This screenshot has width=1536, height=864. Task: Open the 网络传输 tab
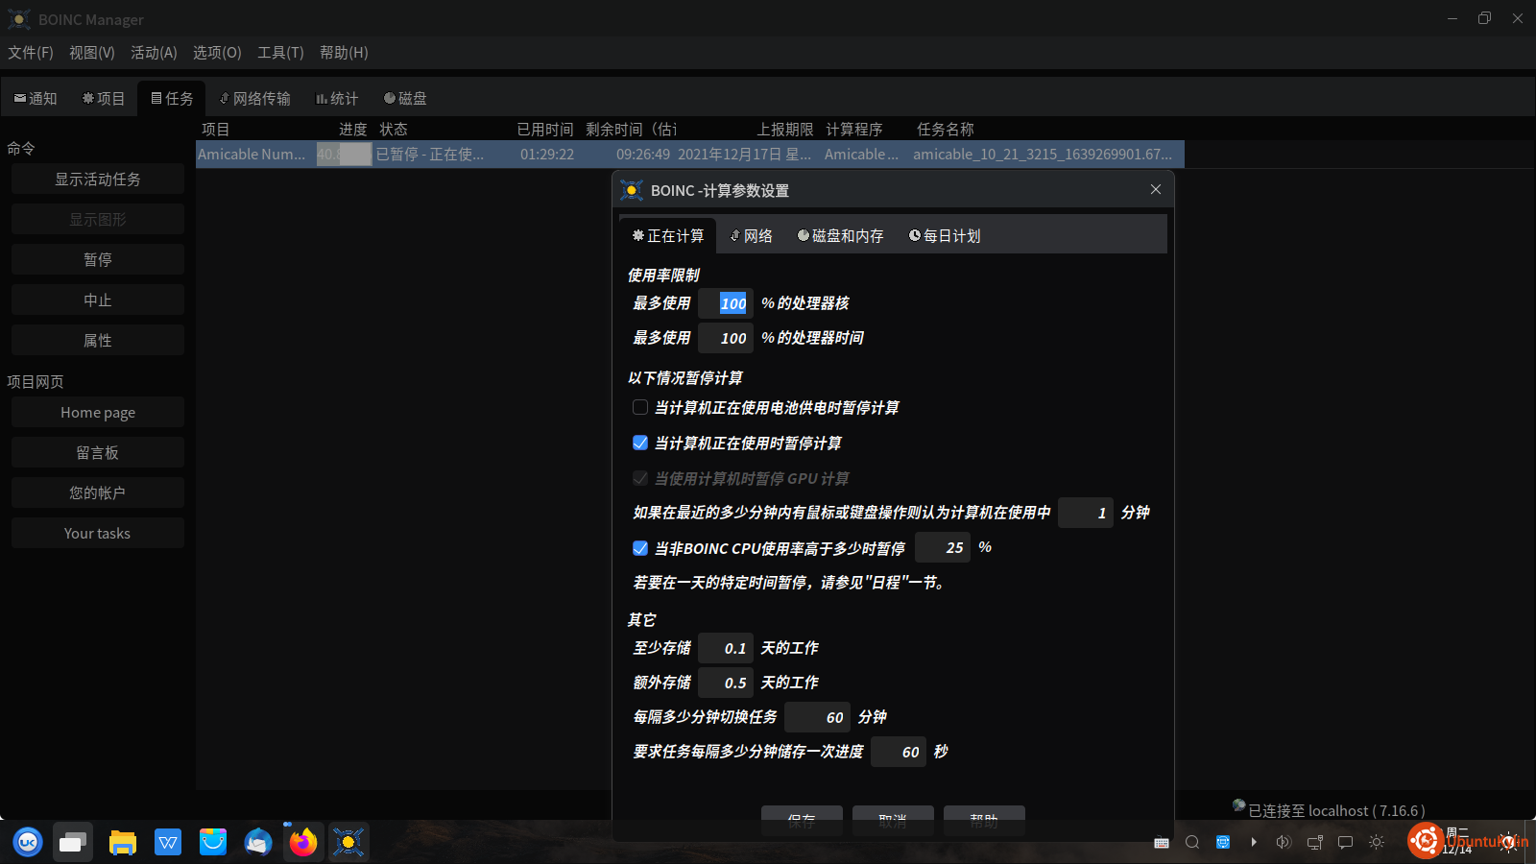coord(255,98)
